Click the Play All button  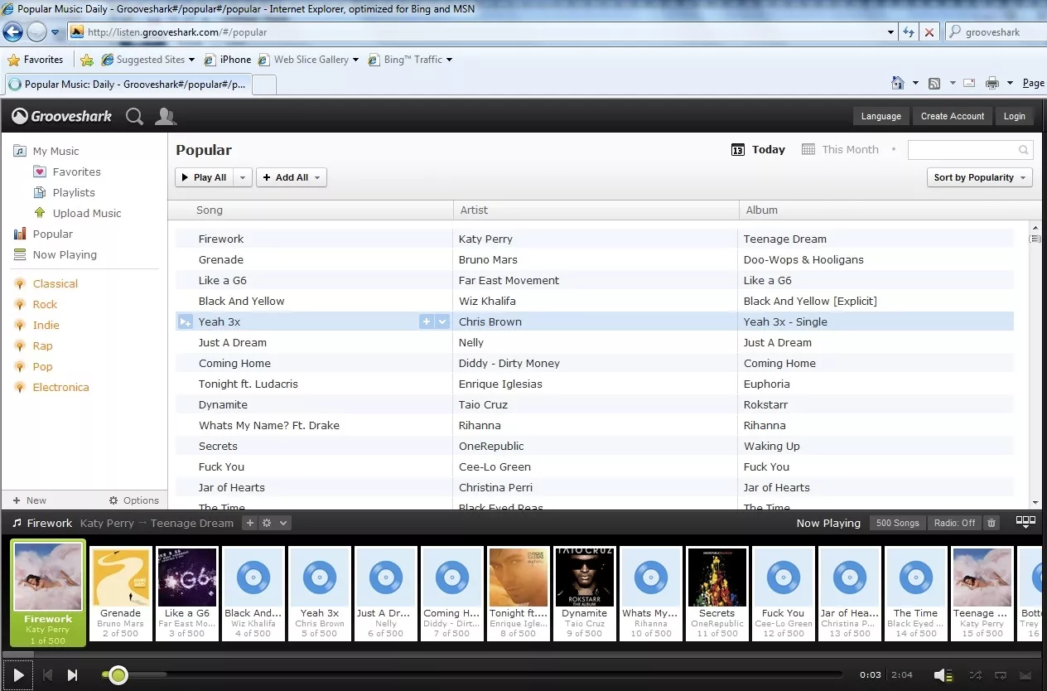click(x=204, y=177)
